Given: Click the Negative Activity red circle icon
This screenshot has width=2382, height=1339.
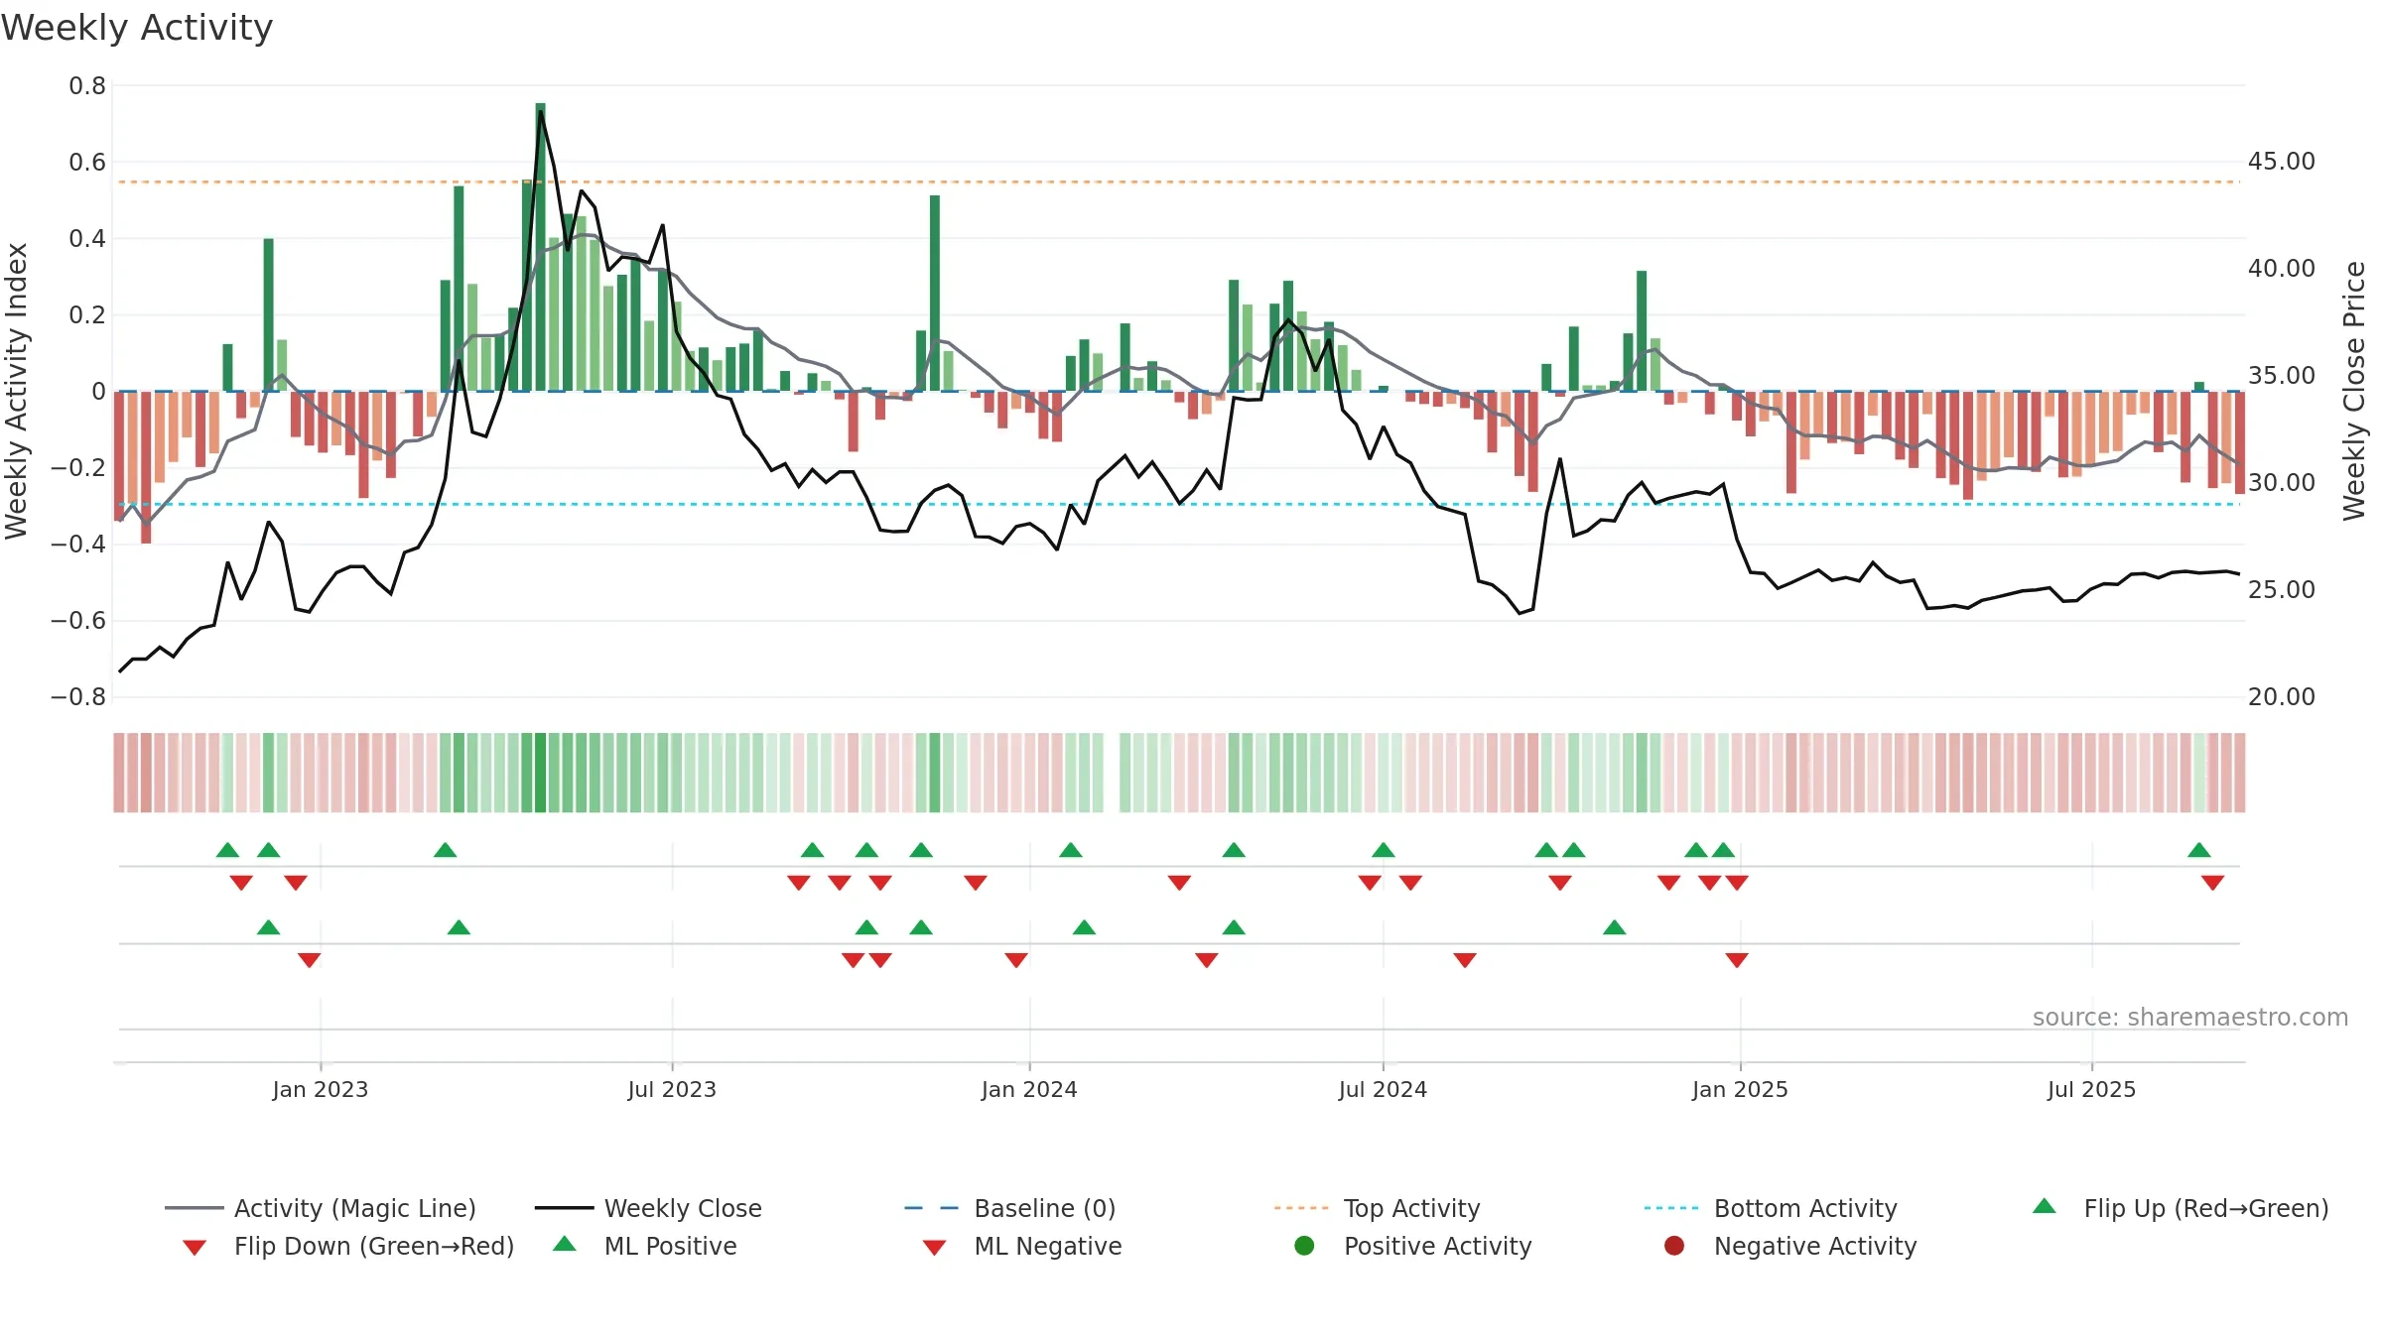Looking at the screenshot, I should tap(1674, 1246).
